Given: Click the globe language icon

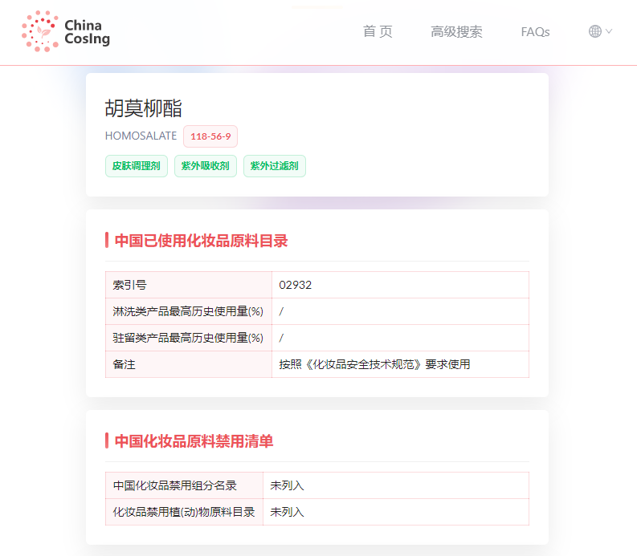Looking at the screenshot, I should tap(595, 31).
